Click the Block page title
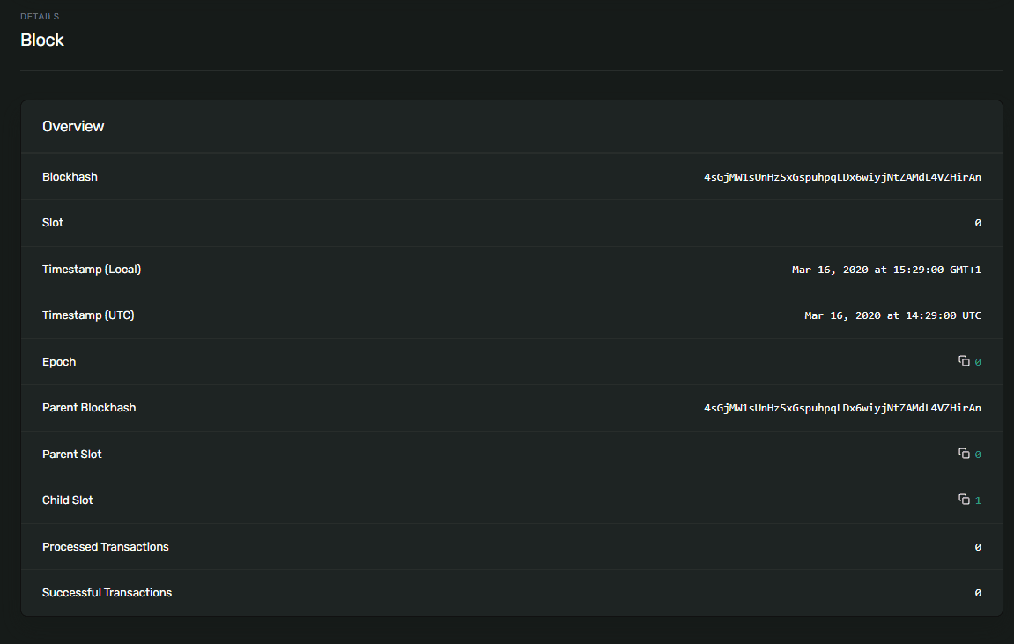This screenshot has width=1014, height=644. click(42, 41)
